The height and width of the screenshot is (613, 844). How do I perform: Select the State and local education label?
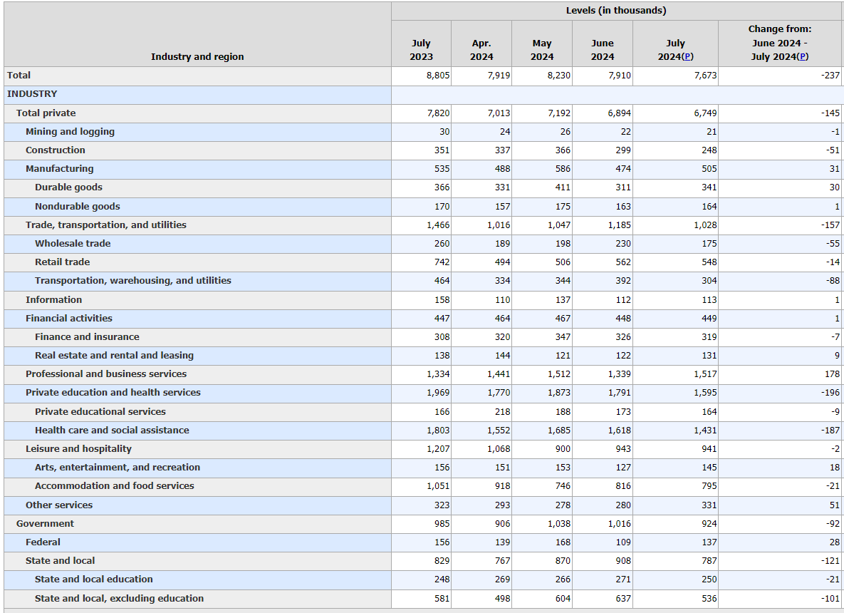(93, 579)
